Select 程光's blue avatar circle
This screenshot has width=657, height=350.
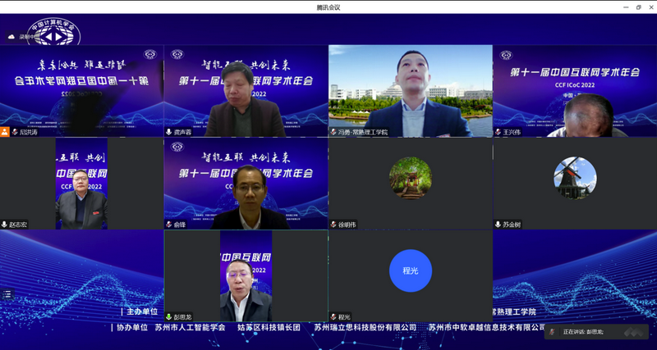point(411,270)
